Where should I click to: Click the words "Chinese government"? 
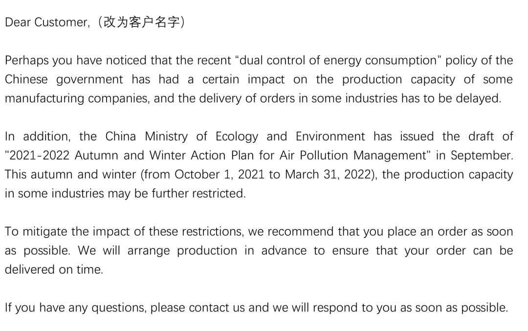[64, 79]
